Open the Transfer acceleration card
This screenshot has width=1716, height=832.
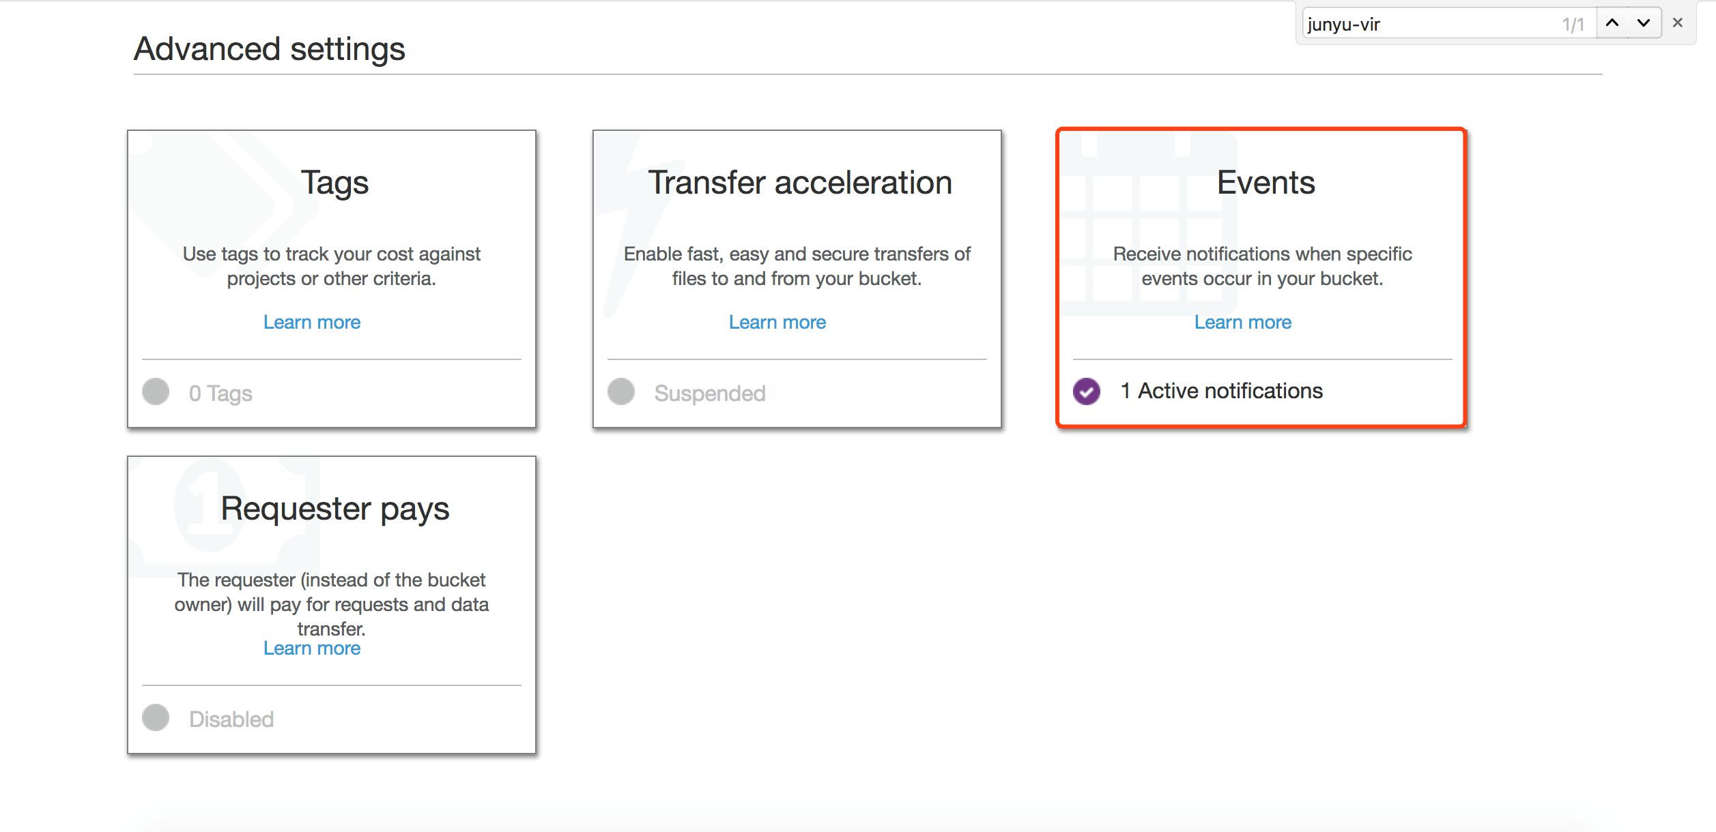coord(797,279)
